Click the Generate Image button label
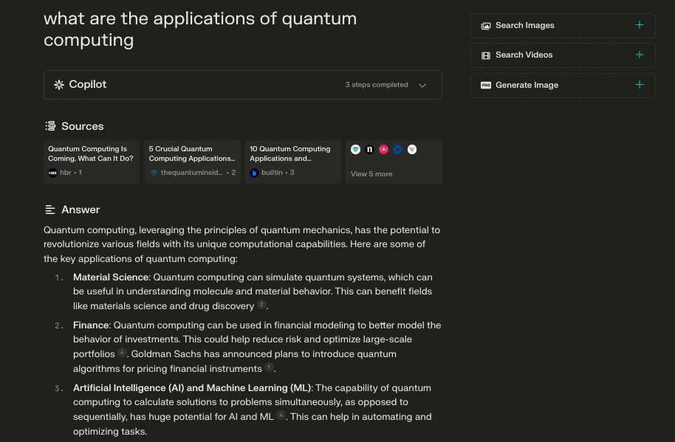The image size is (675, 442). [x=527, y=85]
